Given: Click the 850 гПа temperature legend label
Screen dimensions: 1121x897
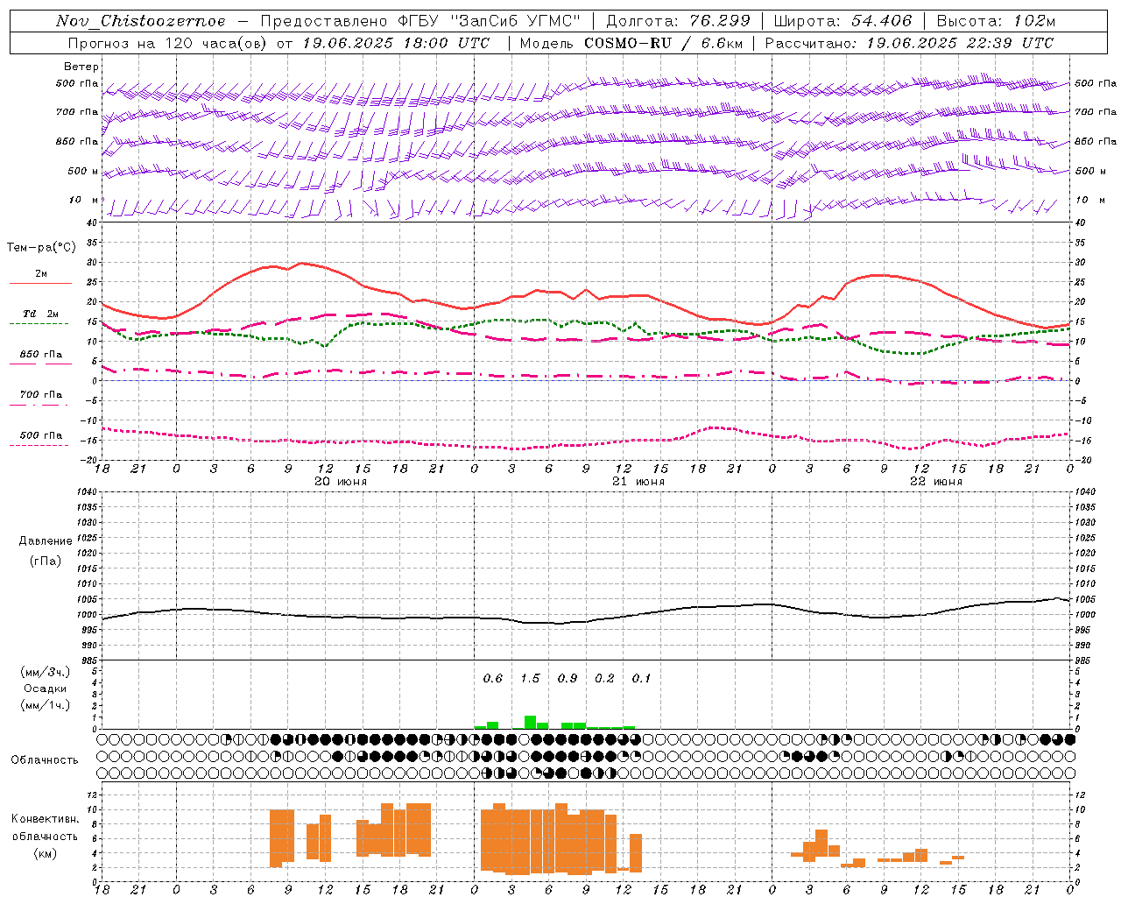Looking at the screenshot, I should 41,355.
